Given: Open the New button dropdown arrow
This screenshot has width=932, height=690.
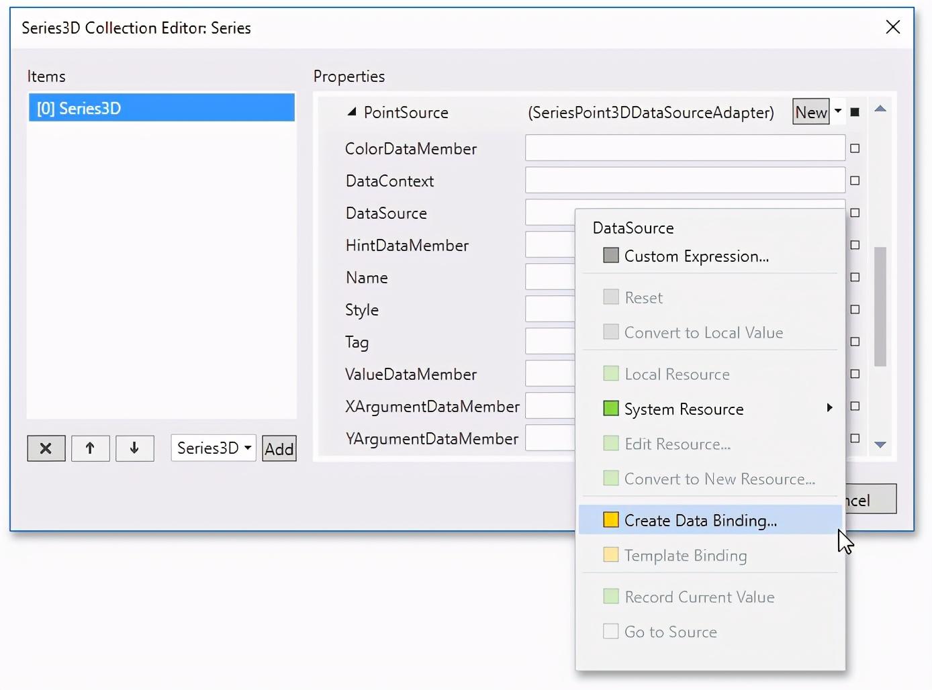Looking at the screenshot, I should 838,111.
